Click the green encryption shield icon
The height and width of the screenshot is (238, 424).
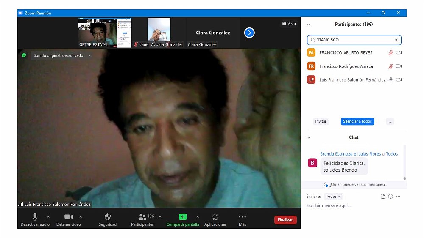[24, 55]
